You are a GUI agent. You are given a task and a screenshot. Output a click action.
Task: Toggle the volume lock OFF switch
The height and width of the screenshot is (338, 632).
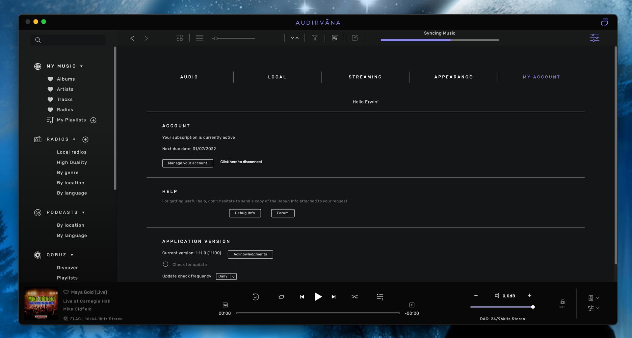[562, 303]
